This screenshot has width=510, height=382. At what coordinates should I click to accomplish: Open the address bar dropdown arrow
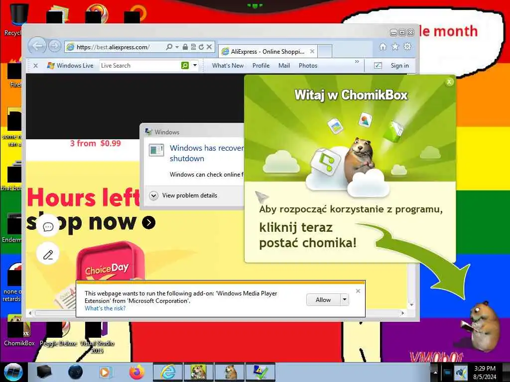[177, 47]
